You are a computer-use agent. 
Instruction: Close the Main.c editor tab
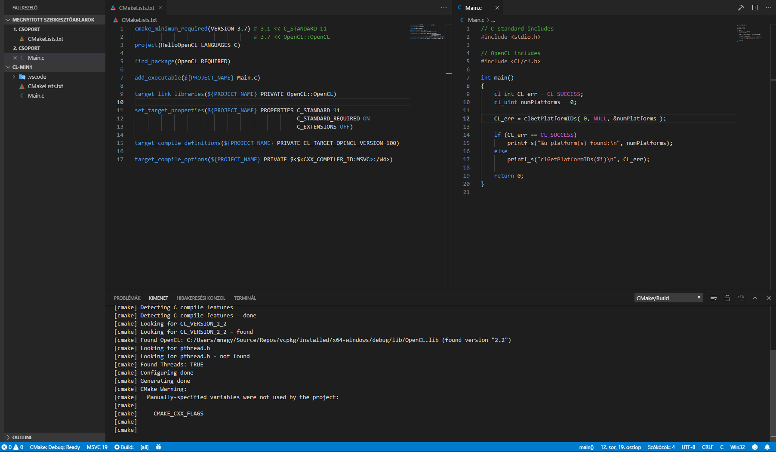497,8
